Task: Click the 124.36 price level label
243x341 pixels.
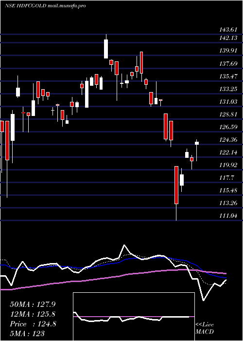Action: point(228,140)
